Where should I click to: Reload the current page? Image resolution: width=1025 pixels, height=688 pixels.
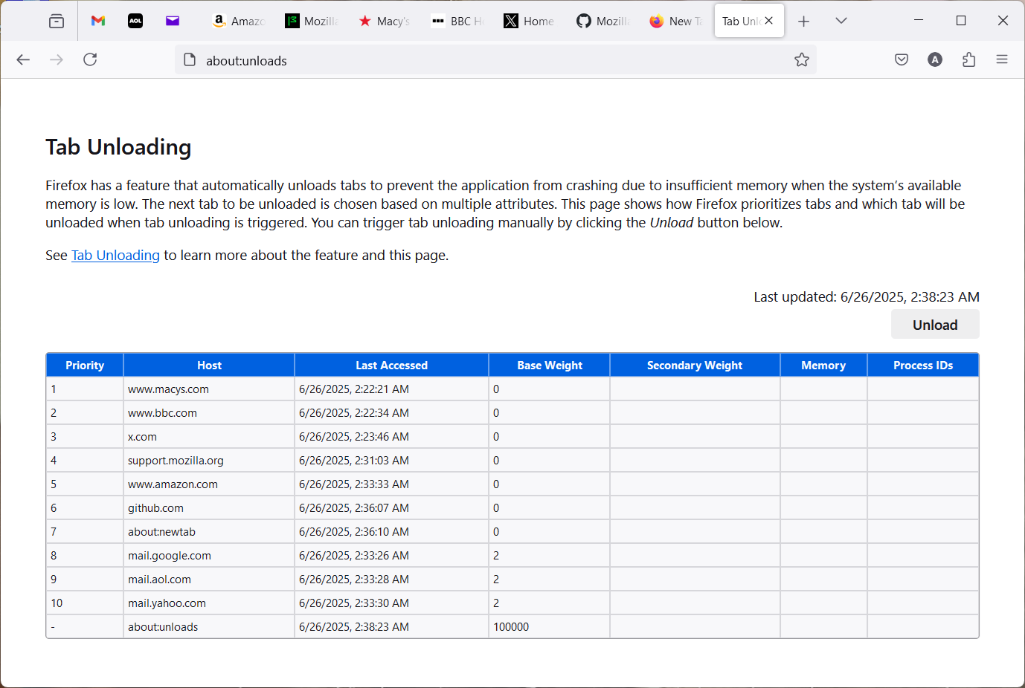pyautogui.click(x=90, y=59)
